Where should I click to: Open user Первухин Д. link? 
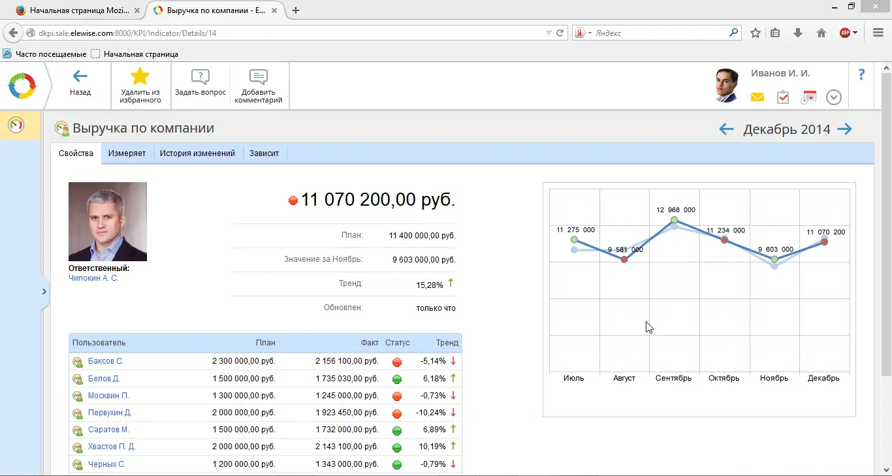point(110,413)
